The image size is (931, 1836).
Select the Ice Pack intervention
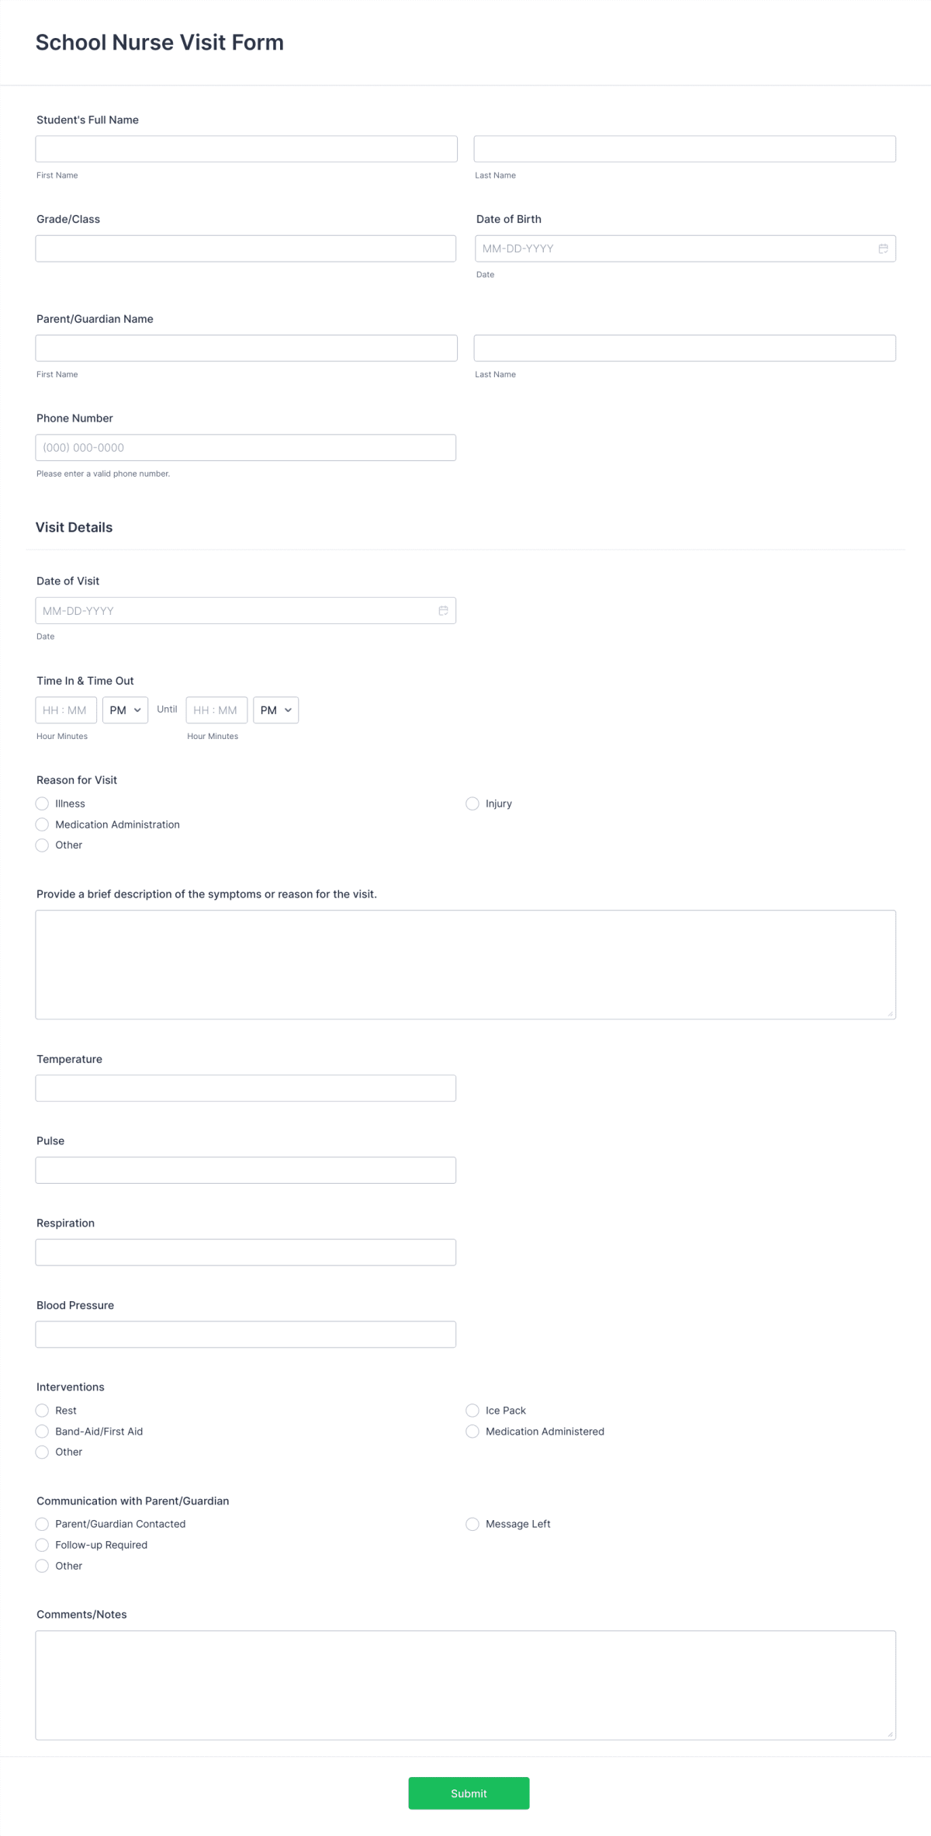coord(472,1411)
